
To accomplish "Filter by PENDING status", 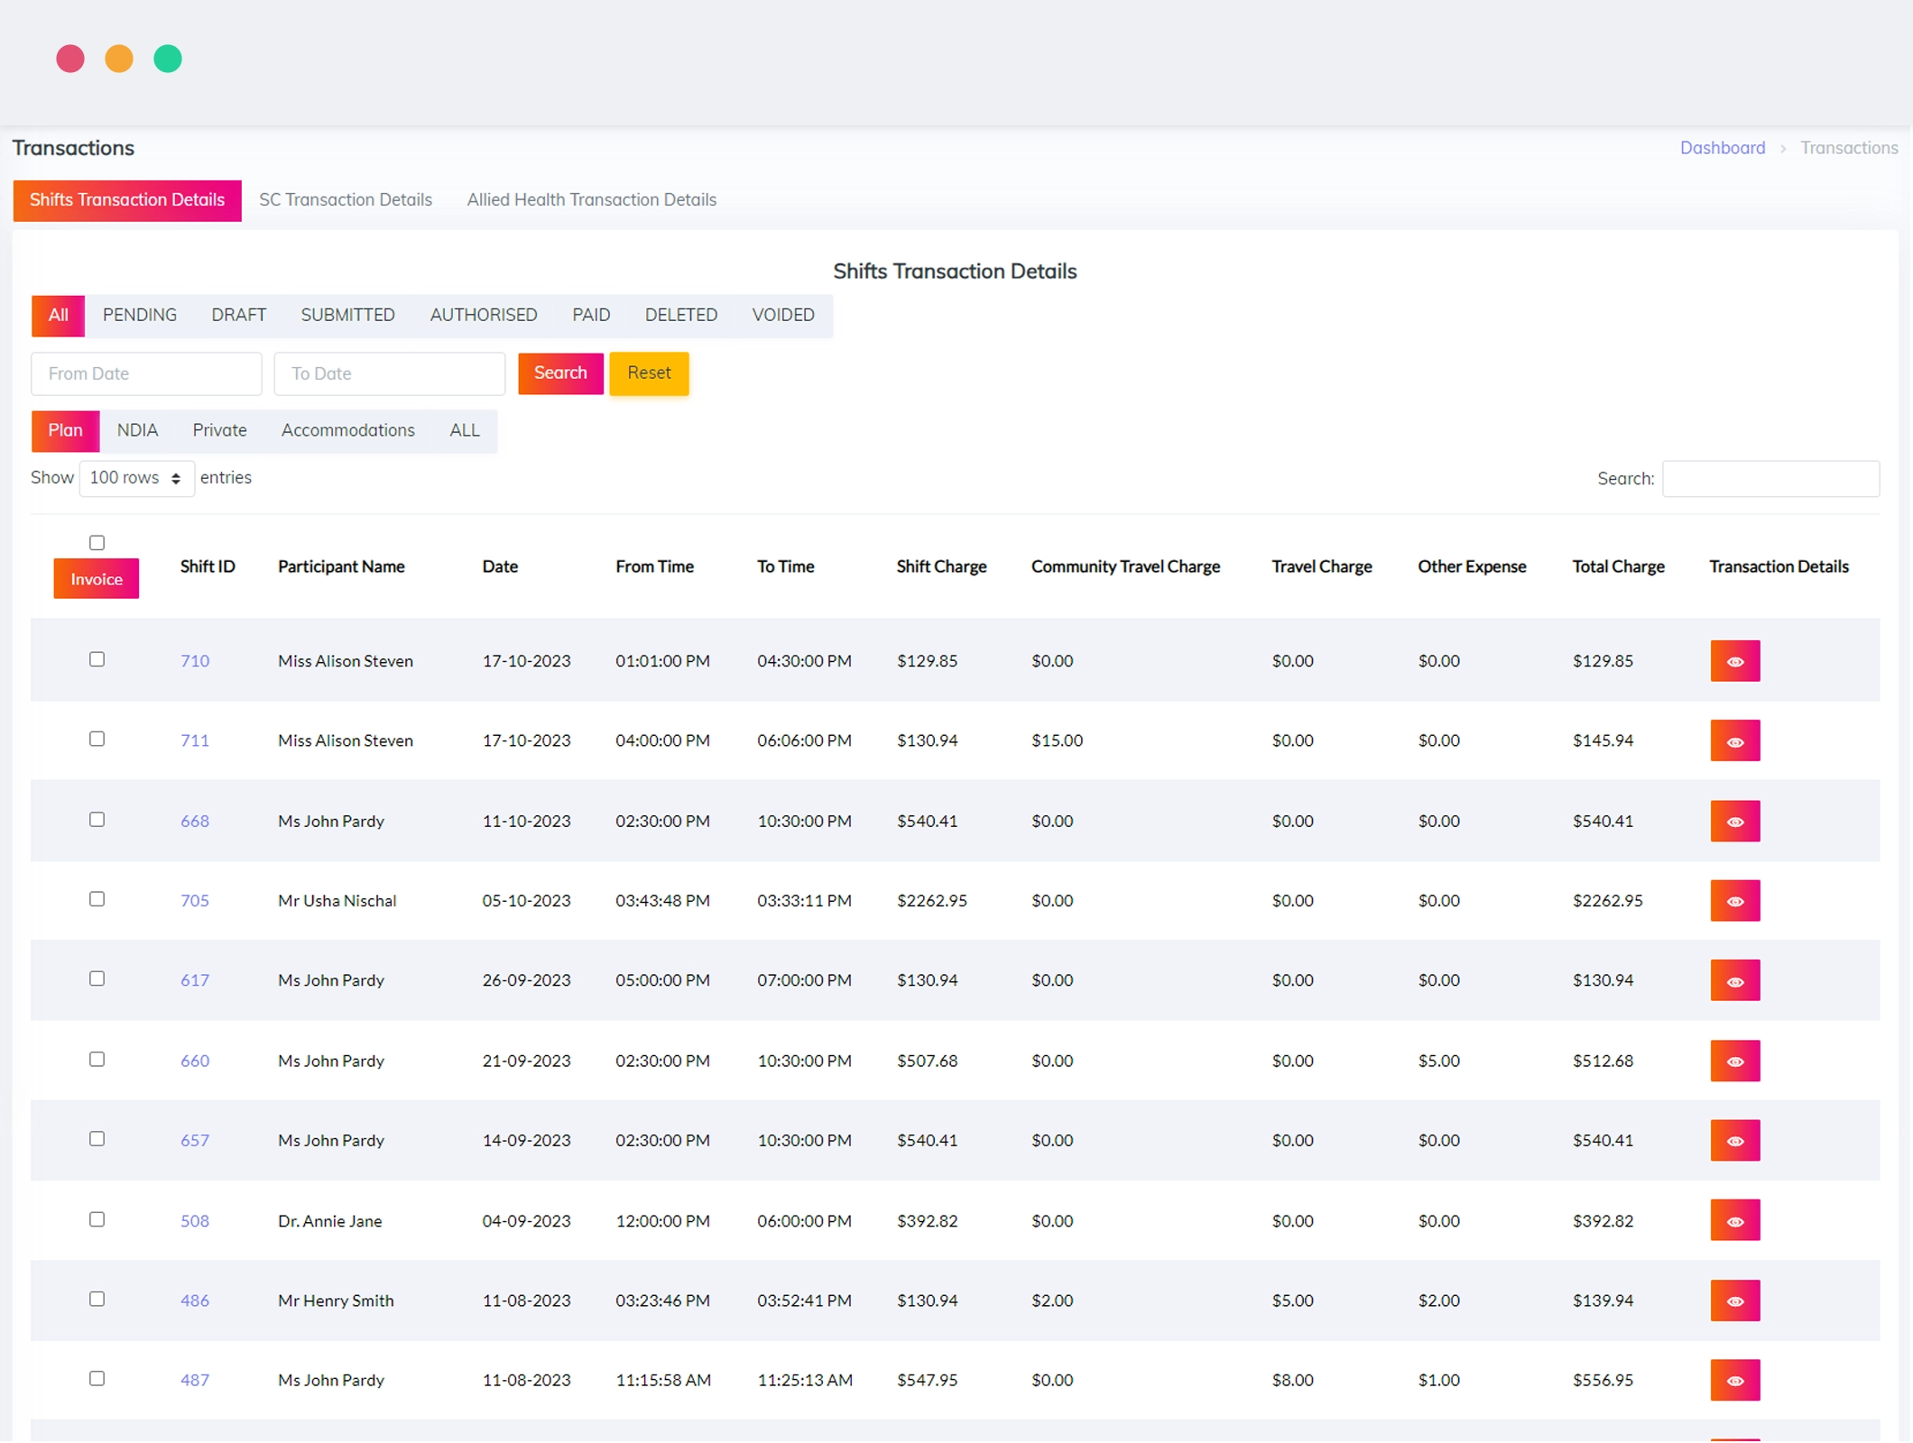I will pos(140,316).
